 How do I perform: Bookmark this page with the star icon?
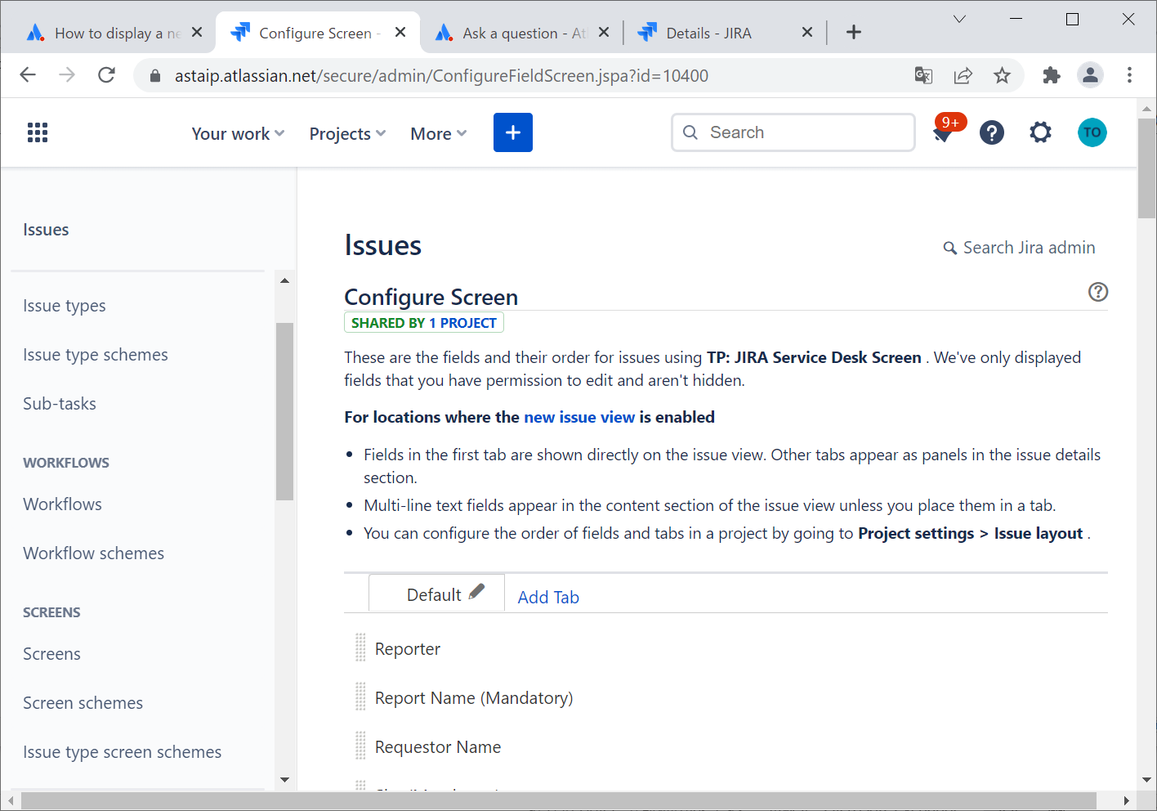click(1003, 76)
